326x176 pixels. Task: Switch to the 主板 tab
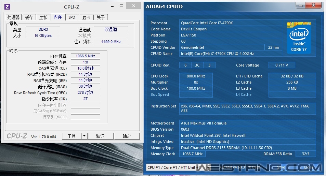43,17
